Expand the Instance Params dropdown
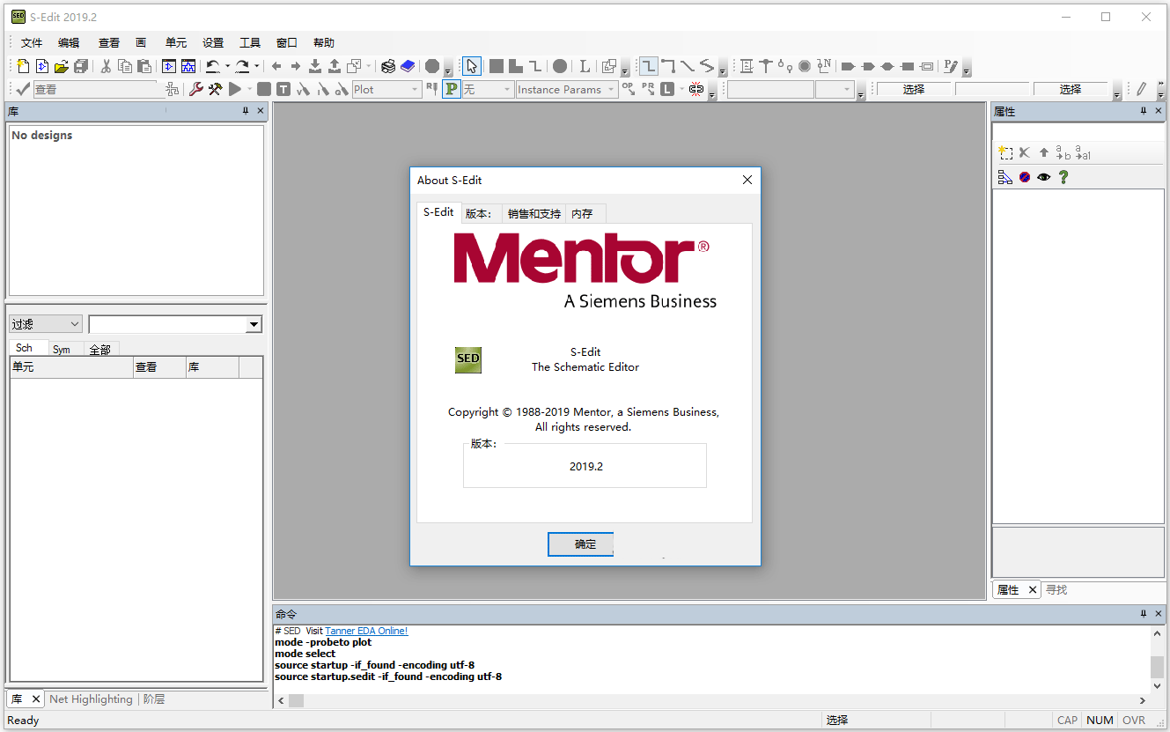The height and width of the screenshot is (732, 1170). click(567, 89)
